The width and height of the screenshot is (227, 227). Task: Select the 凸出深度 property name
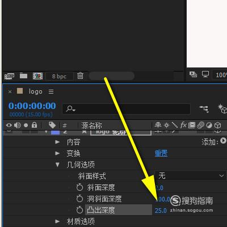pyautogui.click(x=101, y=210)
